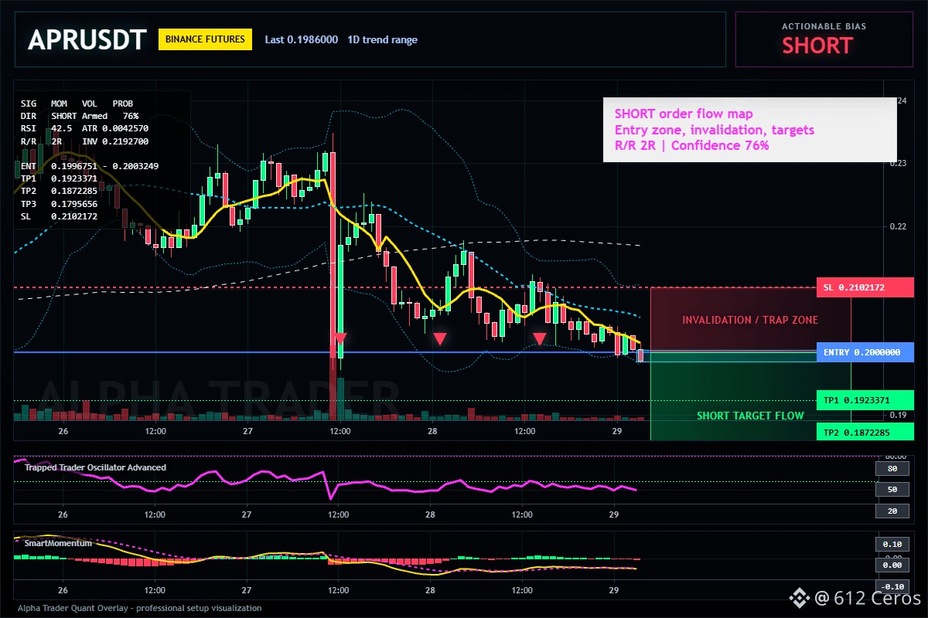Select the SmartMomentum panel title
This screenshot has height=618, width=928.
pos(58,543)
